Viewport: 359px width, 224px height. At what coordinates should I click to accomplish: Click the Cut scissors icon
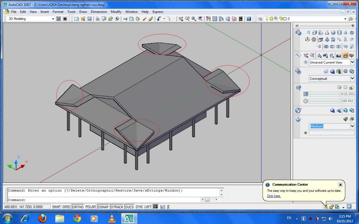coord(125,19)
